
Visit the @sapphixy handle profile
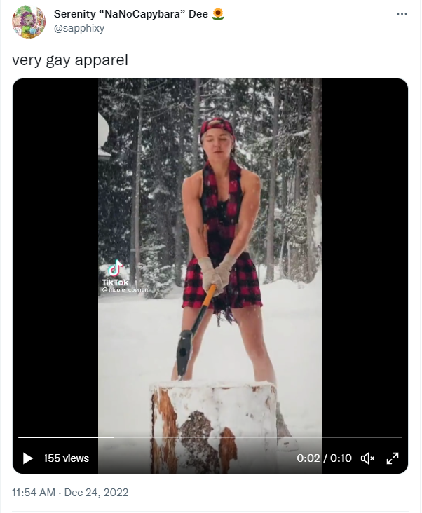(x=79, y=28)
